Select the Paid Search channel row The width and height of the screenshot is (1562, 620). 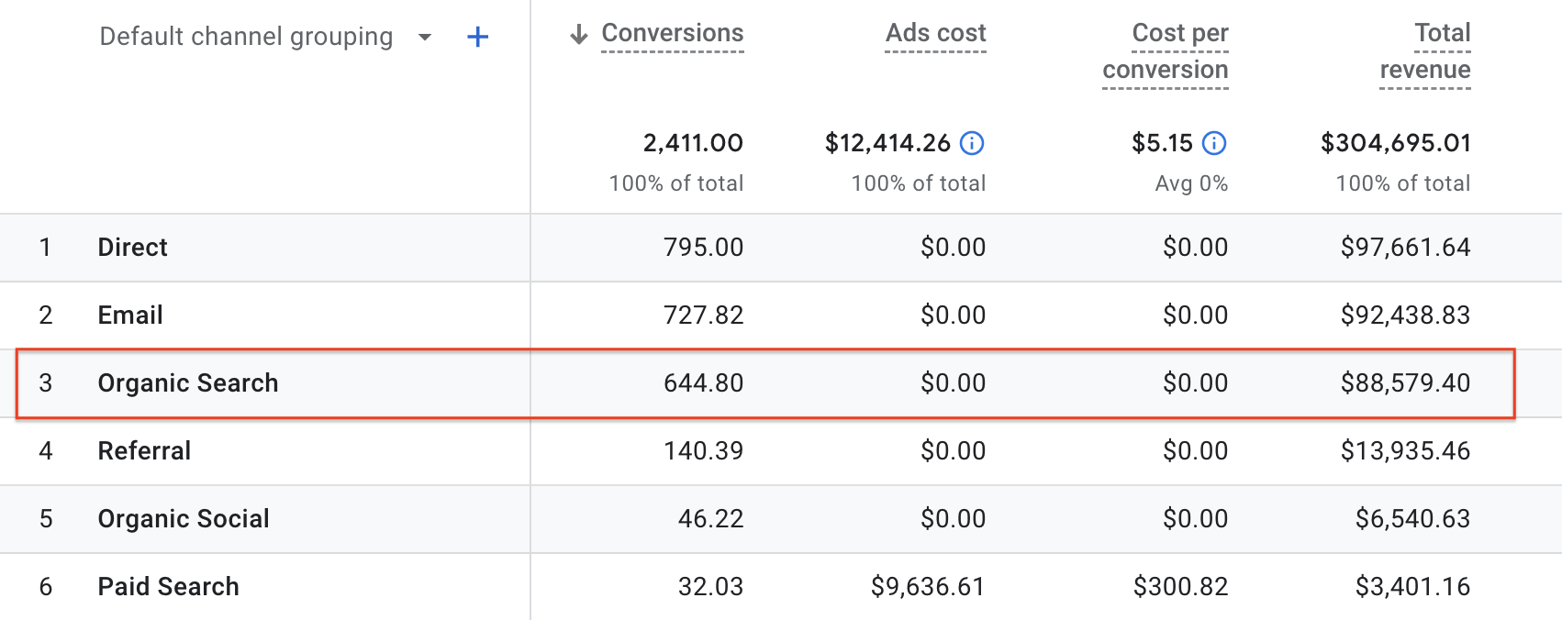point(168,587)
